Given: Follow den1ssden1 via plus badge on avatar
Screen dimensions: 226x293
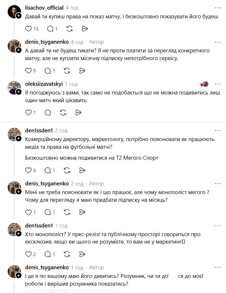Looking at the screenshot, I should coord(19,138).
